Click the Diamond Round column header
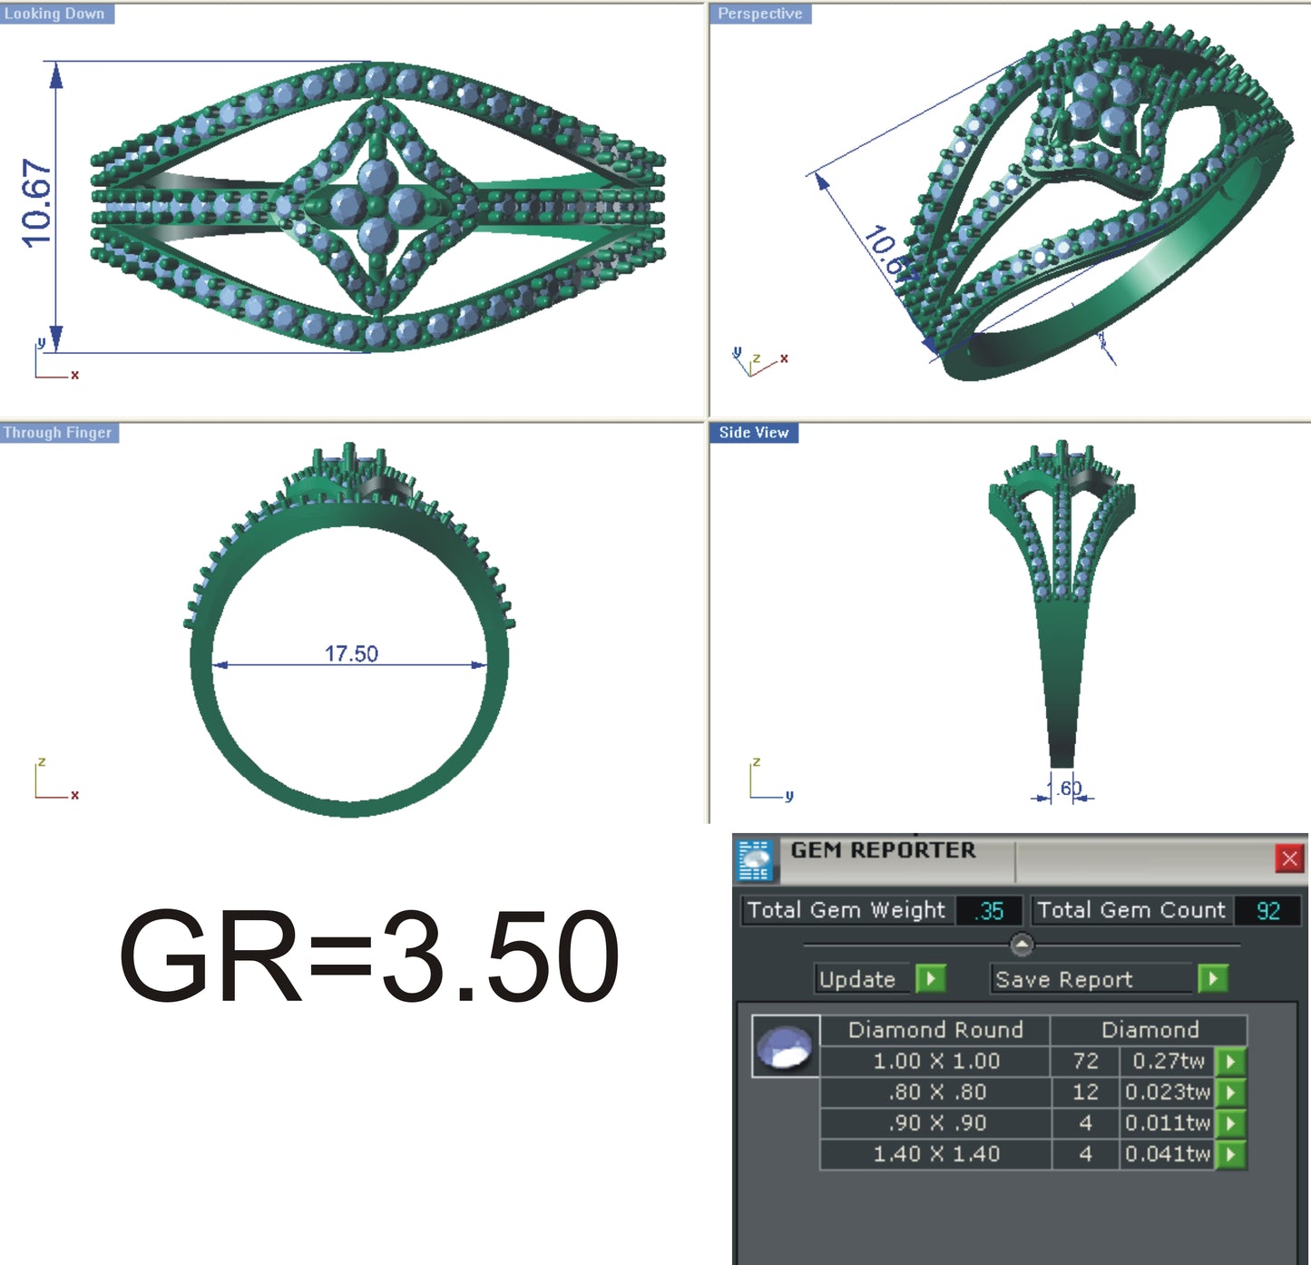1311x1265 pixels. pos(935,1030)
